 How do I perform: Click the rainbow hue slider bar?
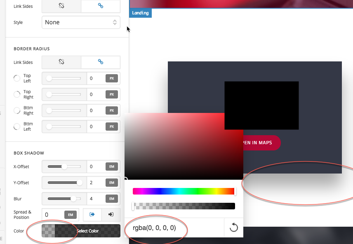(184, 191)
